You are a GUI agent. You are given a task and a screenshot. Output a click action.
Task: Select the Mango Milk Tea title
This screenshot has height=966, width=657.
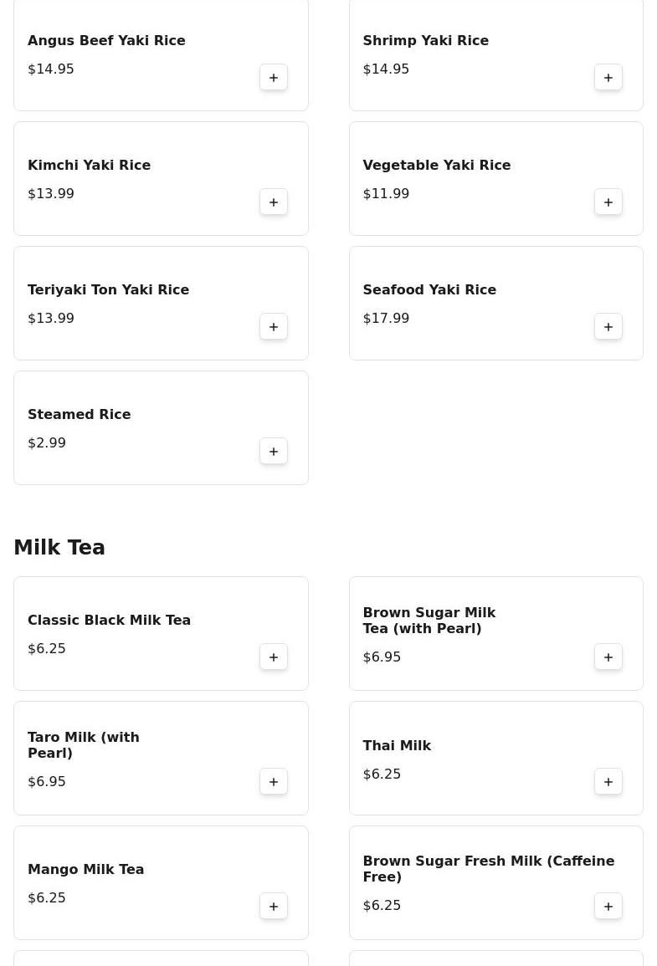tap(85, 869)
